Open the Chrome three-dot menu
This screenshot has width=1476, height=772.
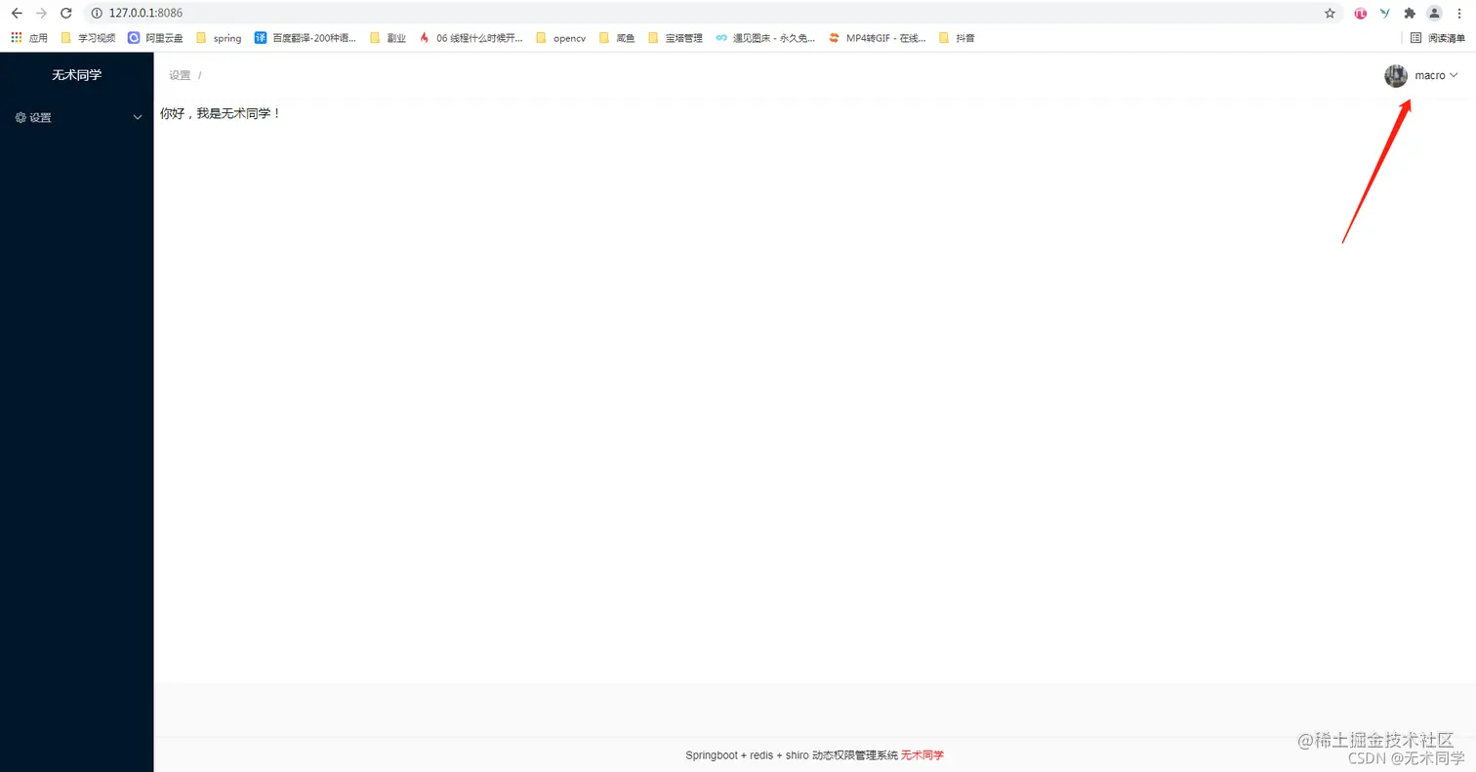click(1459, 13)
